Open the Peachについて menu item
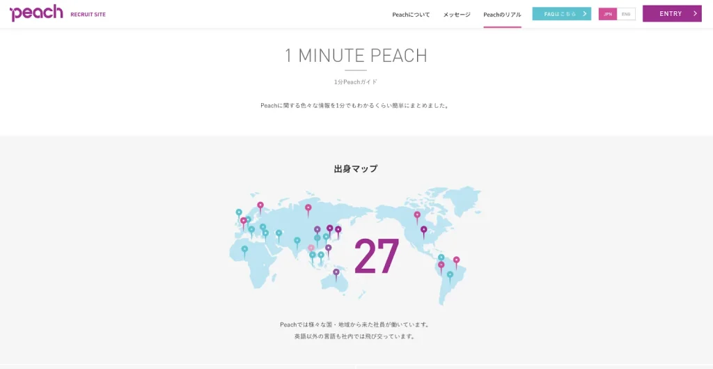Image resolution: width=713 pixels, height=369 pixels. pyautogui.click(x=411, y=15)
